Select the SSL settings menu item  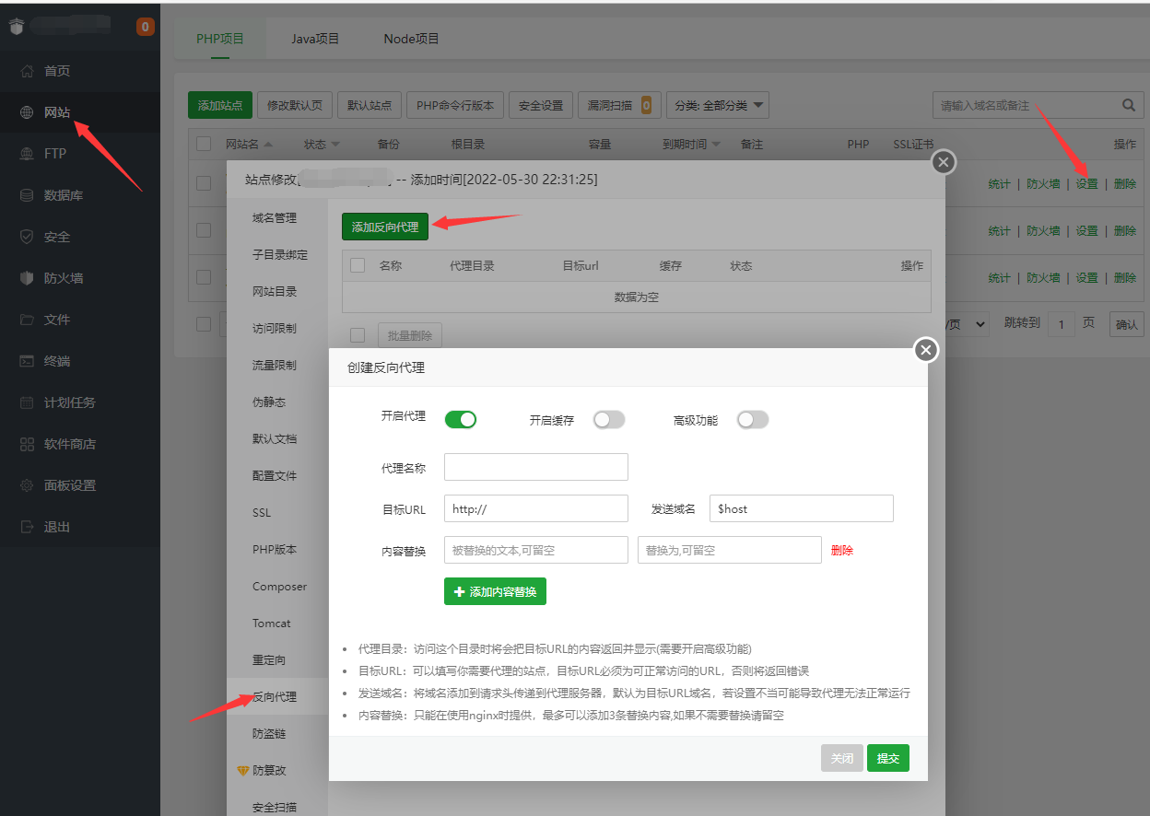[261, 512]
